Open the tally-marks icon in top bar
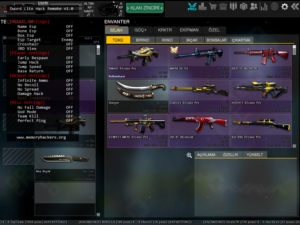 (233, 6)
